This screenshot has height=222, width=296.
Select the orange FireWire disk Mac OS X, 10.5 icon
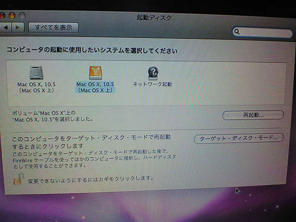tap(96, 73)
